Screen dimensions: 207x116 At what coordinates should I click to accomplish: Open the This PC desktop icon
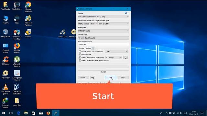pyautogui.click(x=5, y=20)
